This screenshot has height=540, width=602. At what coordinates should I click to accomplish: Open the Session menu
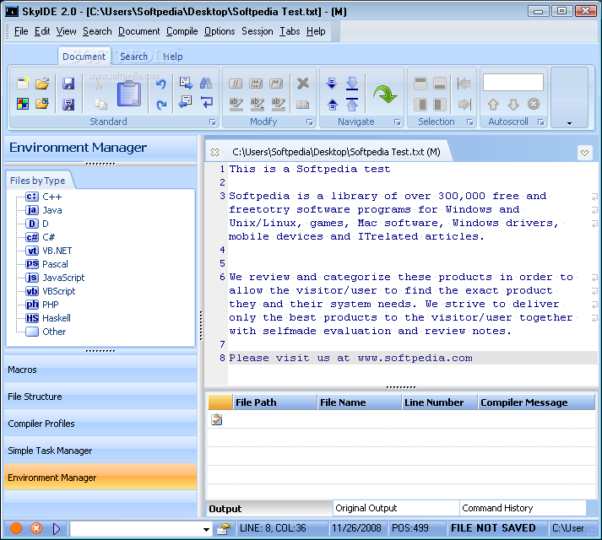[x=258, y=31]
